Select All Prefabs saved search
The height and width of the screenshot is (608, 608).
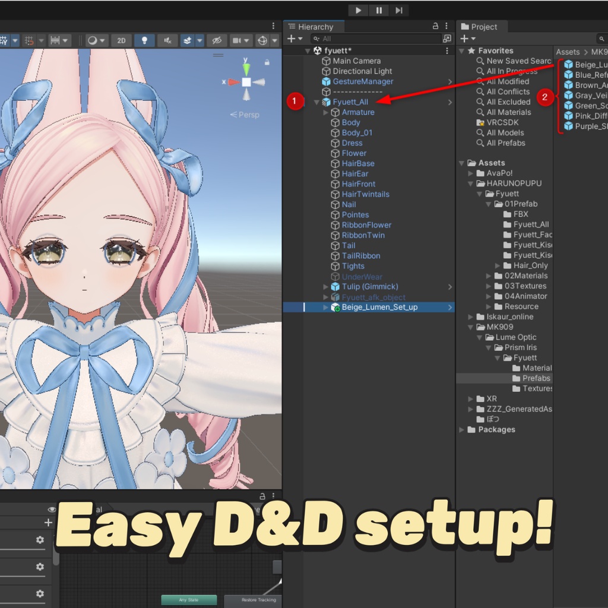pos(506,143)
